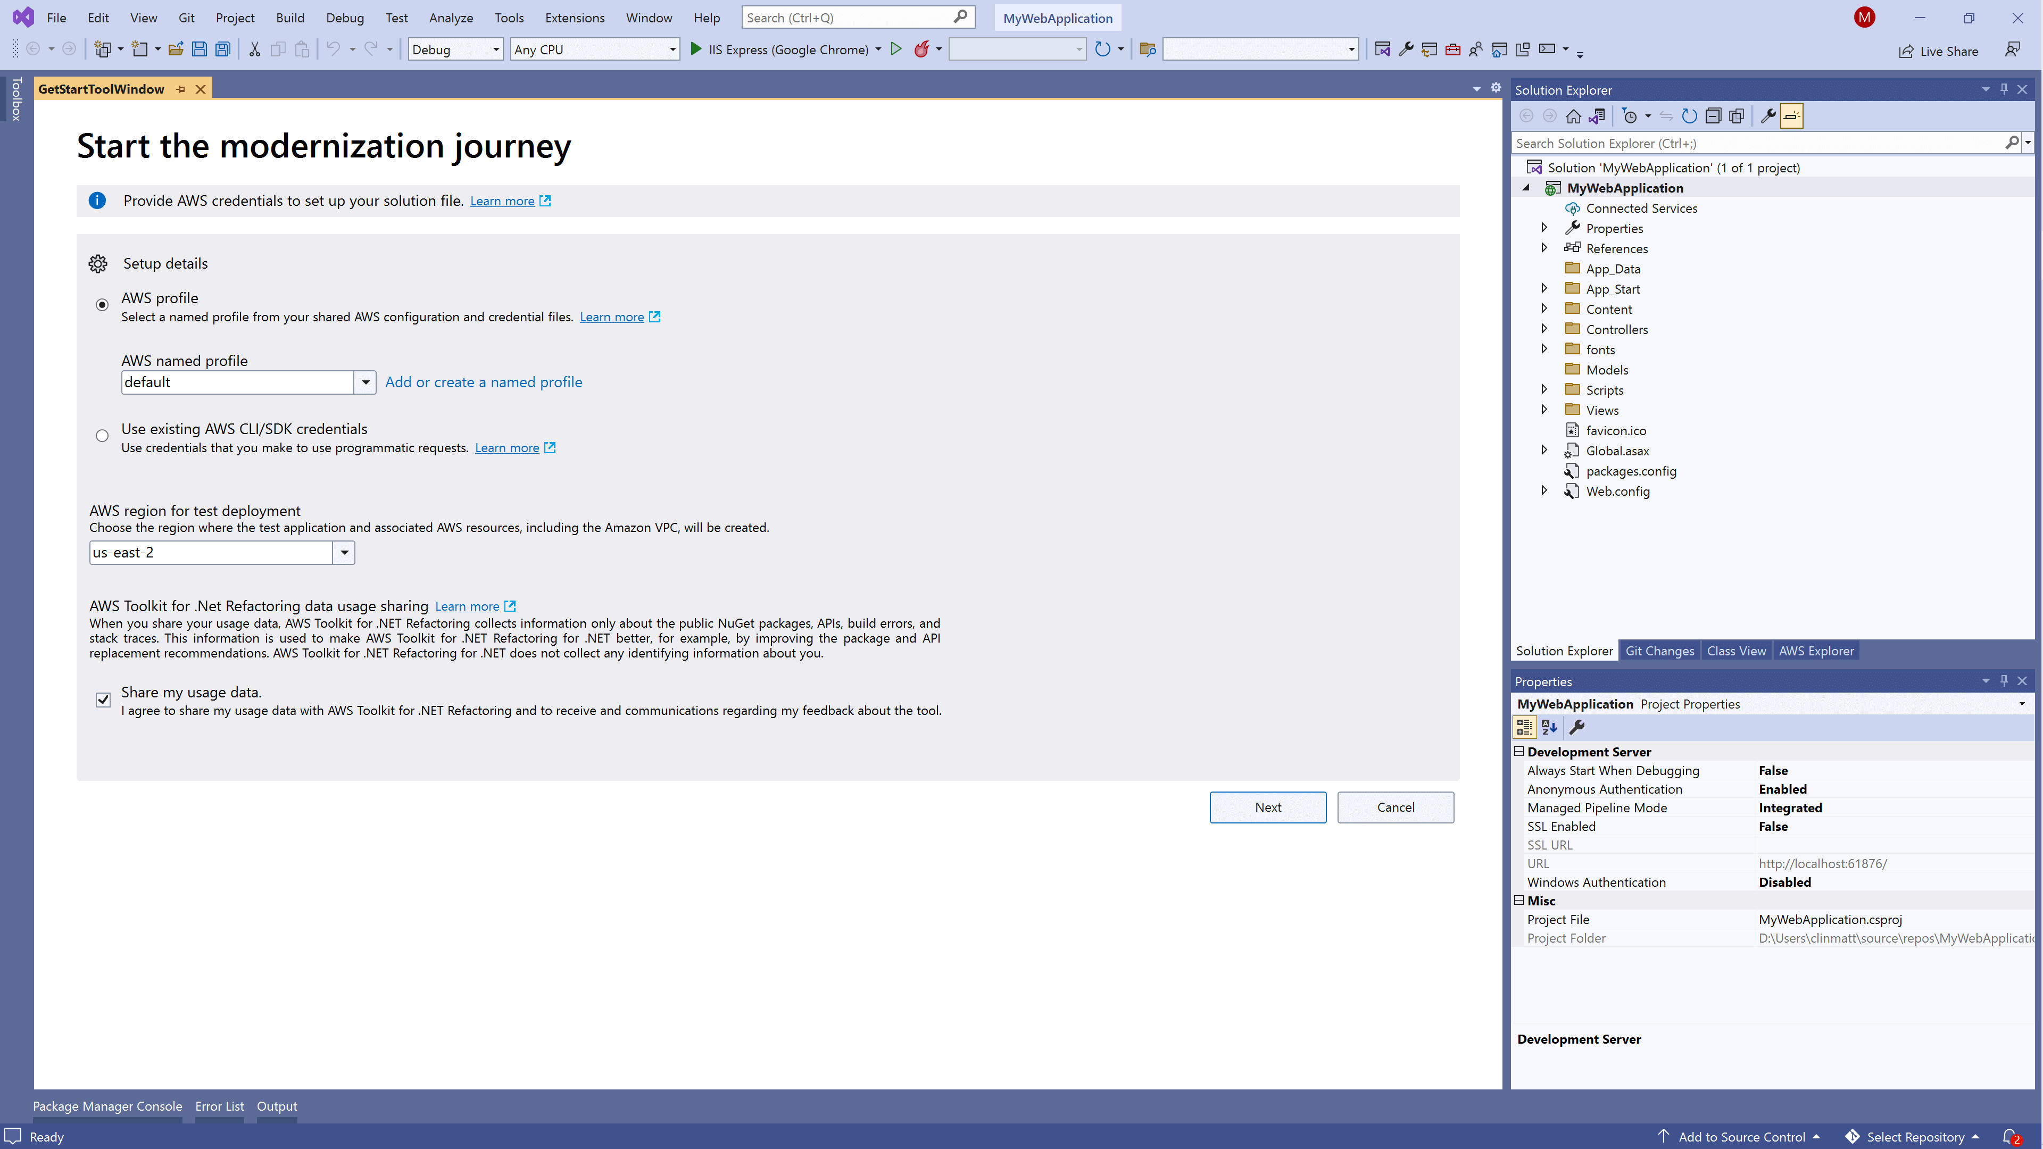Click the Next button
The image size is (2043, 1149).
[1267, 806]
